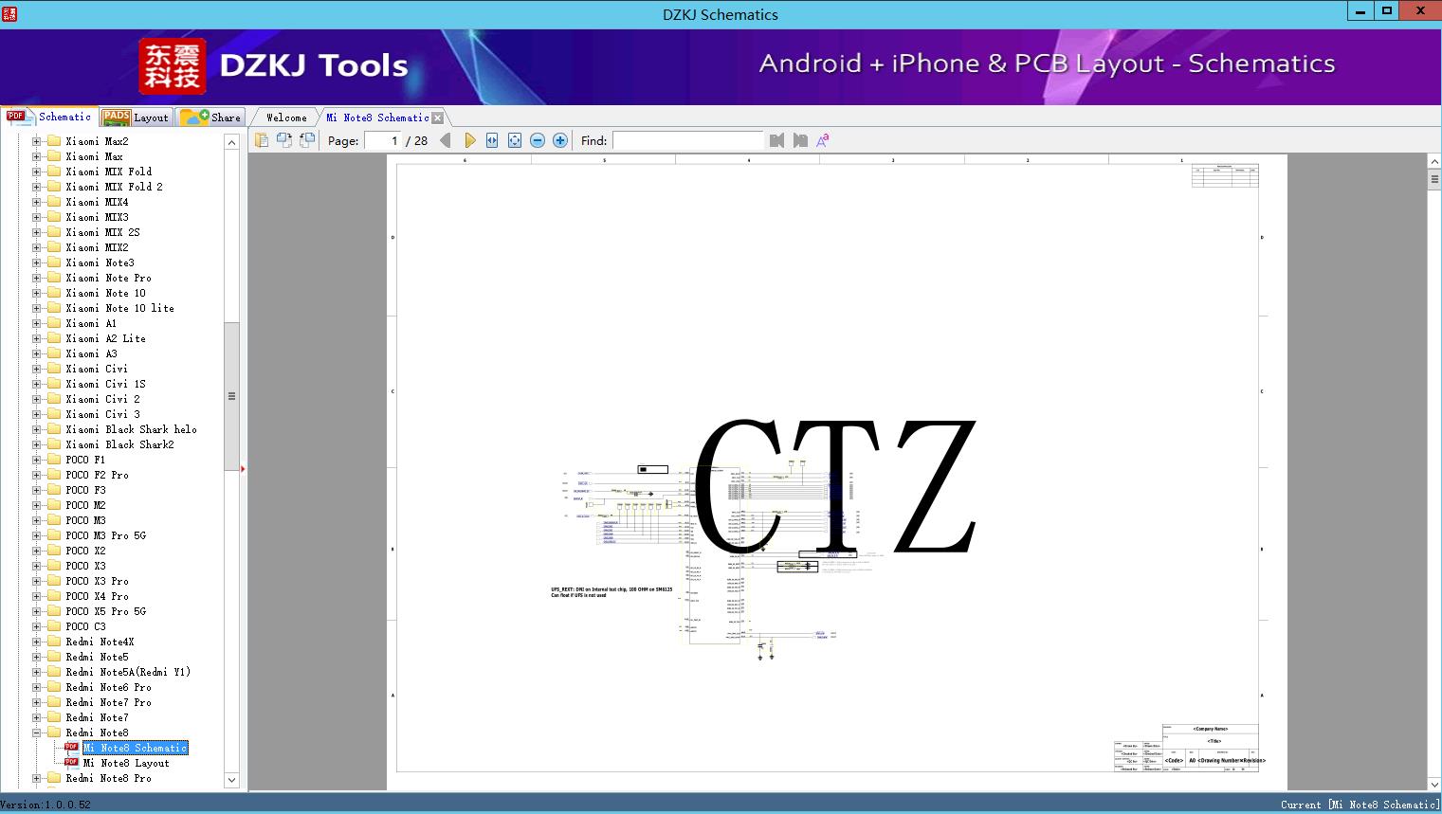Click the copy/paste document icon in toolbar
Viewport: 1442px width, 814px height.
(x=262, y=140)
